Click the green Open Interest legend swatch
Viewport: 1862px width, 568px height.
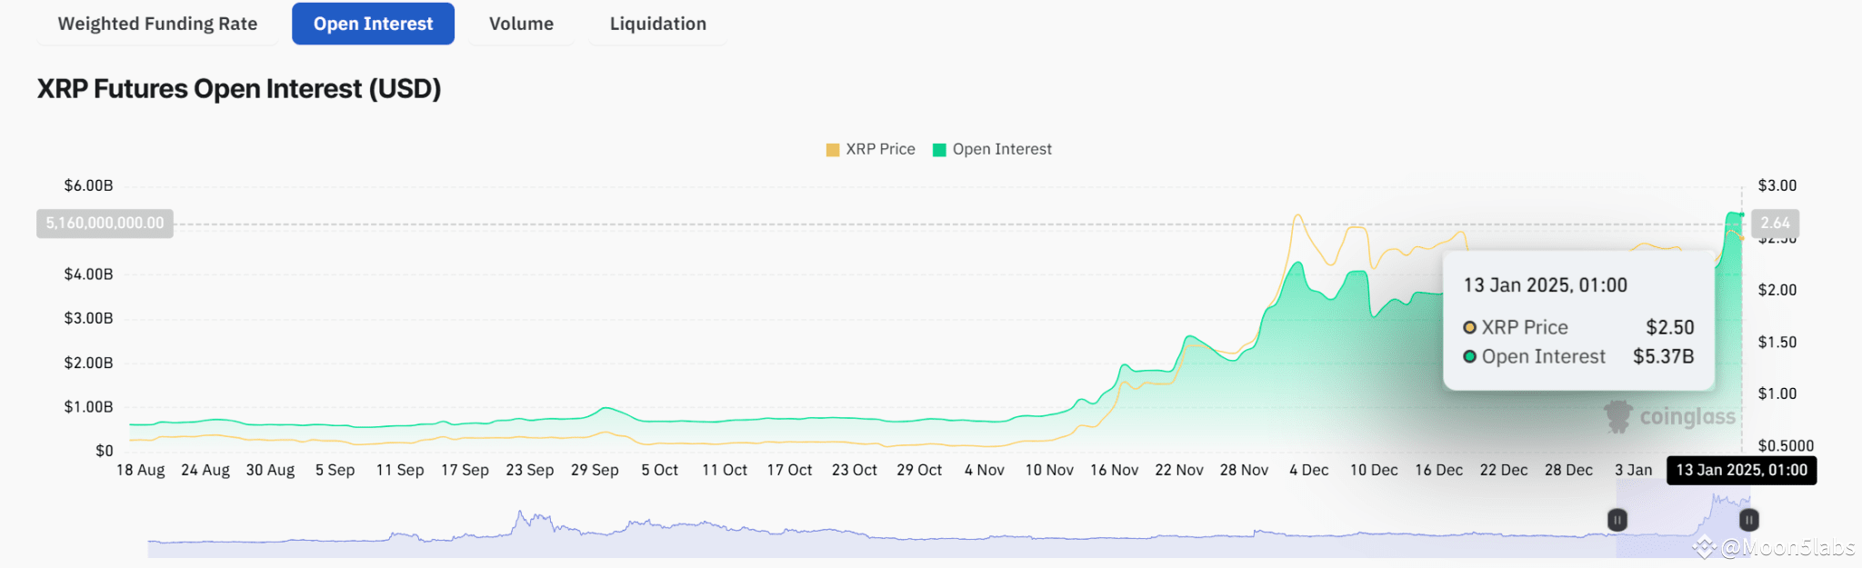[x=940, y=150]
